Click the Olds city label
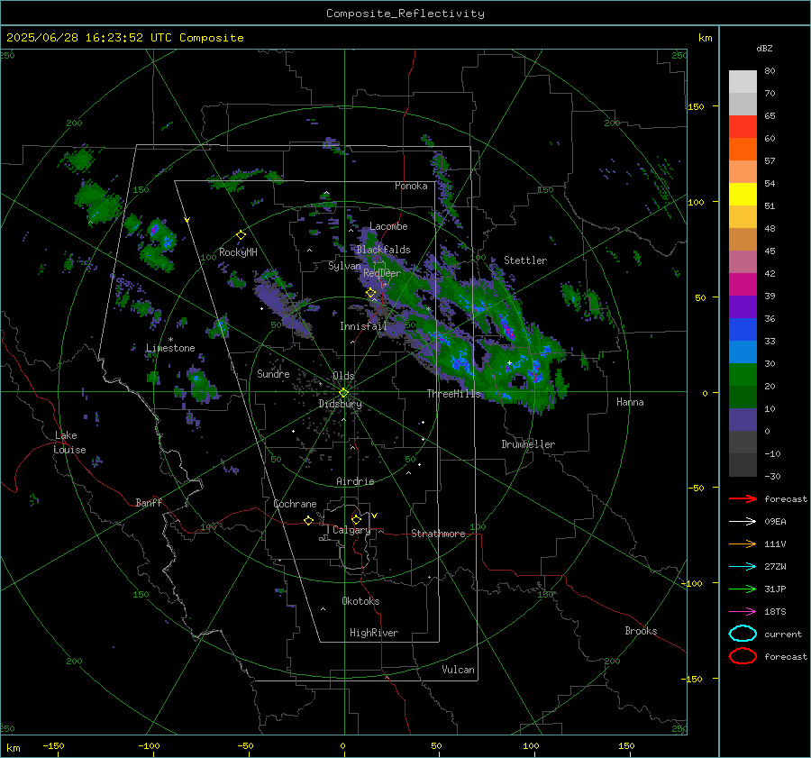This screenshot has width=811, height=758. point(343,376)
